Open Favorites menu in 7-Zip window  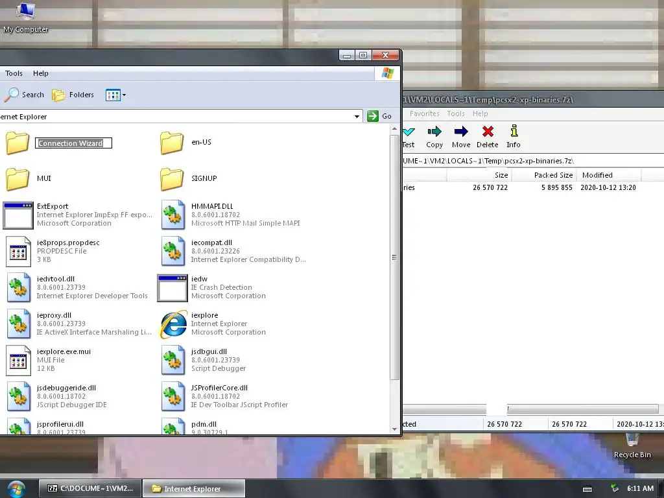424,113
